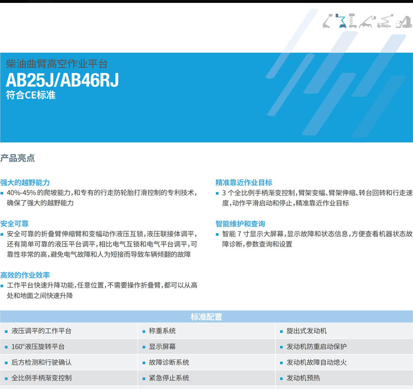Viewport: 413px width, 389px height.
Task: Click the 符合CE标准 text
Action: (x=31, y=95)
